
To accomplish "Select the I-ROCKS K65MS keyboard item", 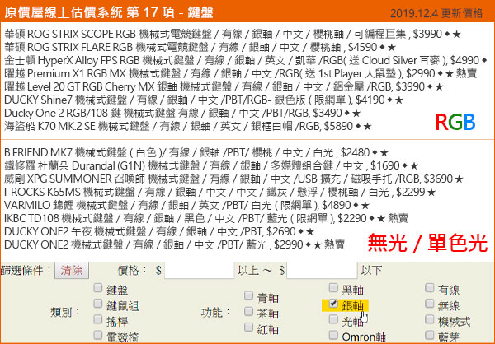I will tap(219, 192).
